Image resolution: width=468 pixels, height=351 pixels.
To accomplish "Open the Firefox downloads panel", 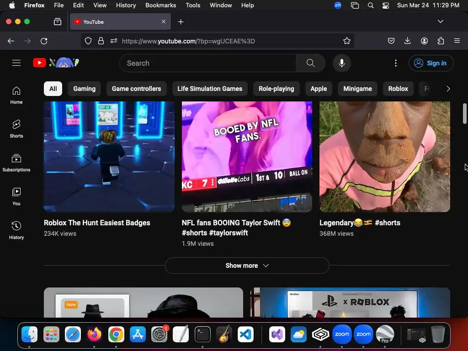I will pos(407,41).
